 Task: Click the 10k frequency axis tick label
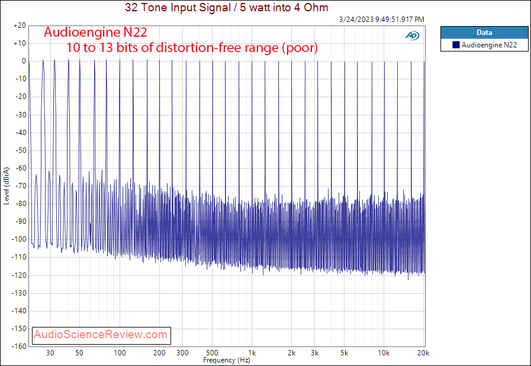(384, 353)
